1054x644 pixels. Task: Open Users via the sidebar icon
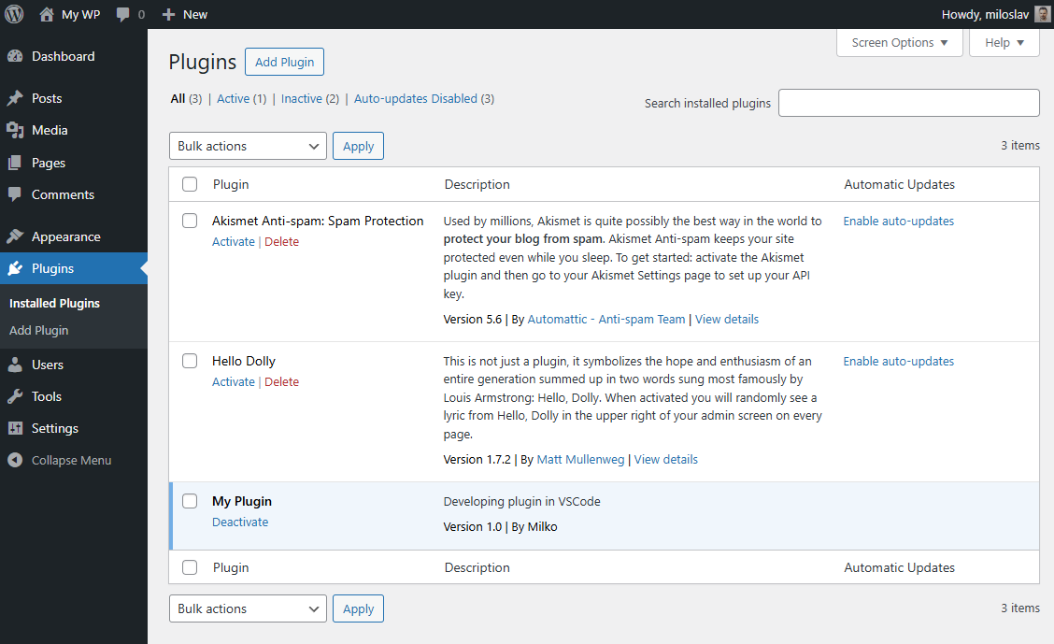pyautogui.click(x=17, y=364)
